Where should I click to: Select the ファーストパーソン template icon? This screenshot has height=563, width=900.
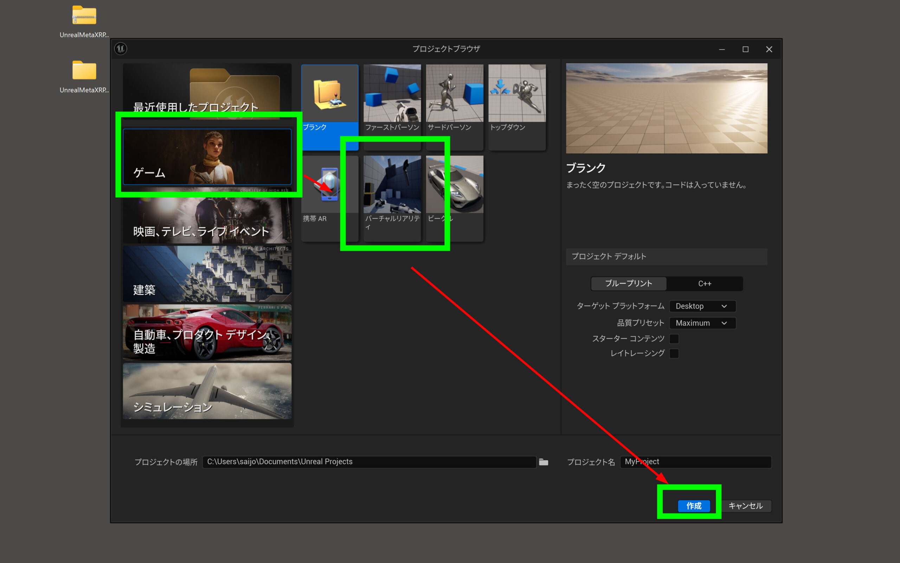[392, 94]
